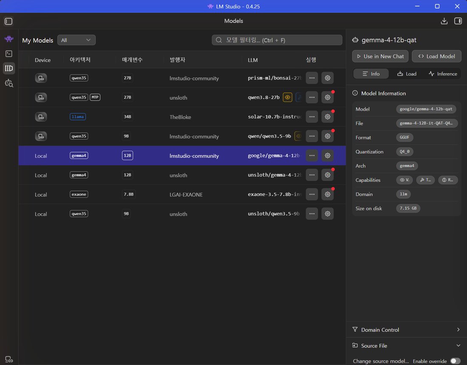Click vision eye badge on qwen3.8-27b

pyautogui.click(x=287, y=97)
